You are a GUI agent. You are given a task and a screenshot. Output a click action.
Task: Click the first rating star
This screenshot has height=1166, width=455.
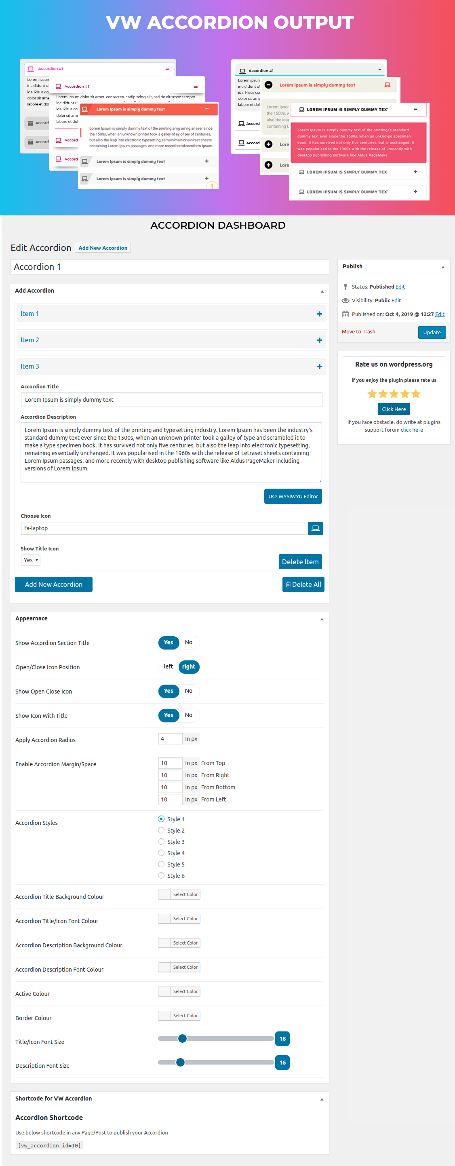click(x=372, y=393)
